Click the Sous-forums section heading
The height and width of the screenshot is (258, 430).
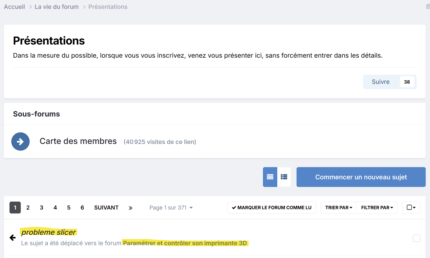click(36, 114)
